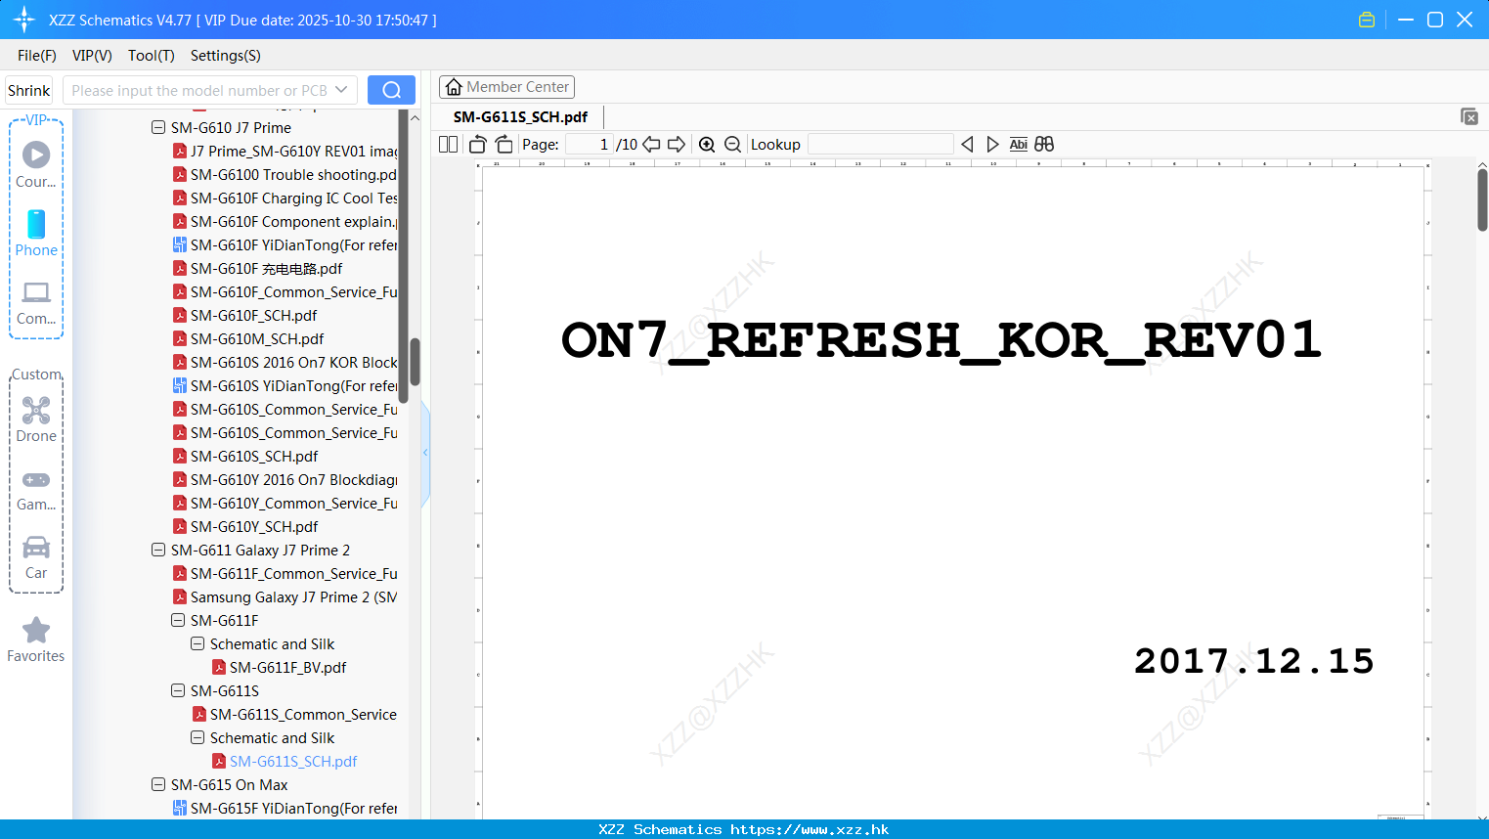Click the XZZ app logo in title bar

click(24, 20)
